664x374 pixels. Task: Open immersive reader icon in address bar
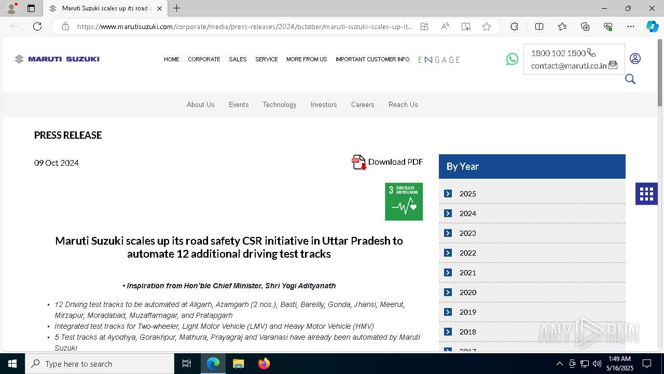[x=466, y=26]
